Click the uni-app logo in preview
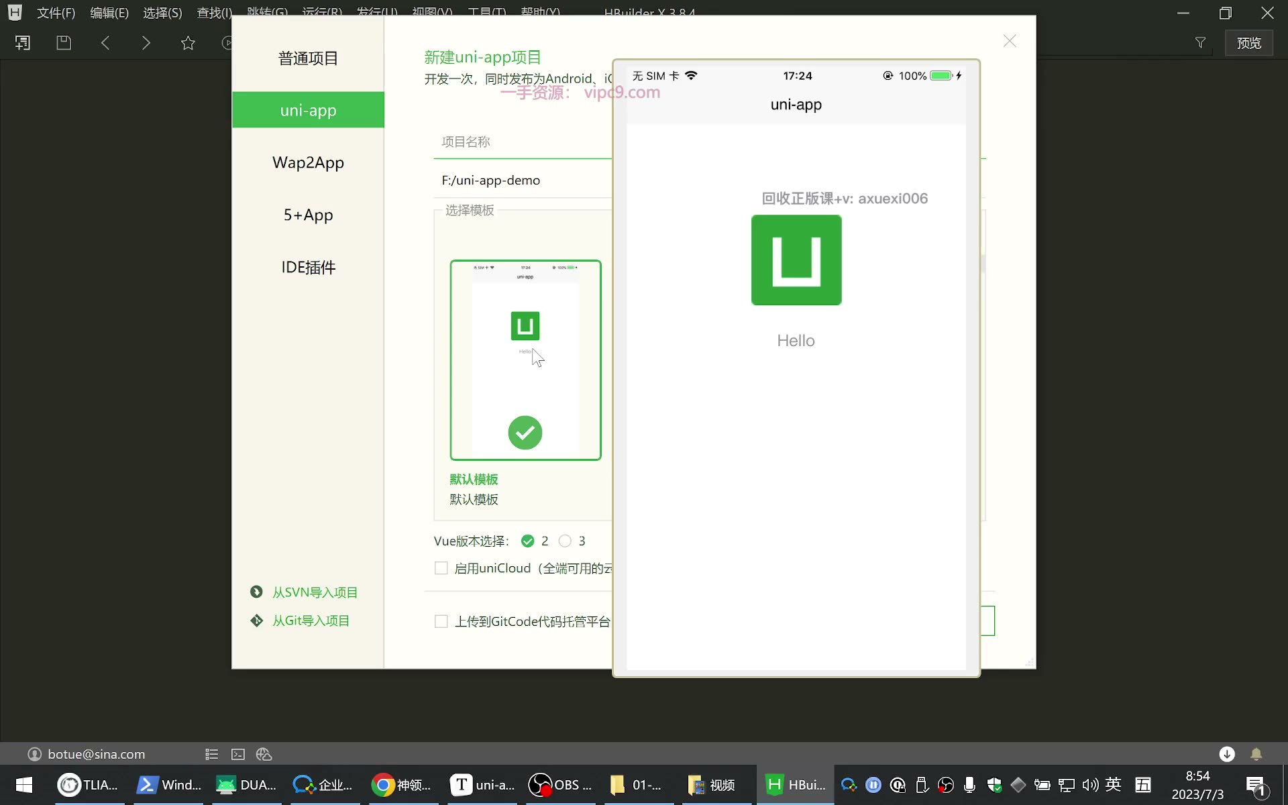This screenshot has width=1288, height=805. pyautogui.click(x=796, y=260)
